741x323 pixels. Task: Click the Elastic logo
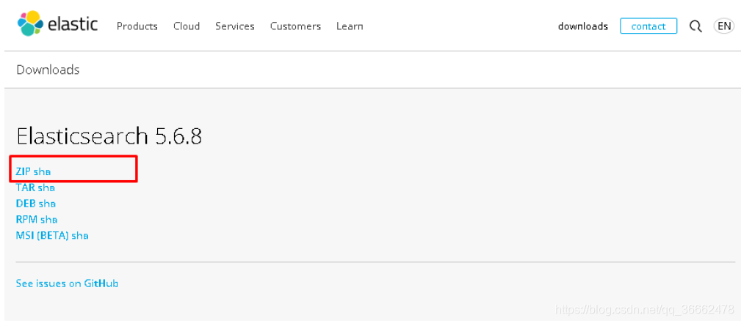click(x=57, y=23)
